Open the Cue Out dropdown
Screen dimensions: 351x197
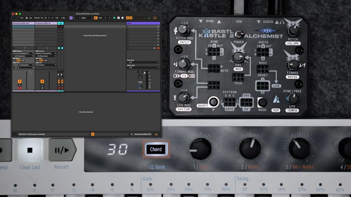(x=143, y=62)
